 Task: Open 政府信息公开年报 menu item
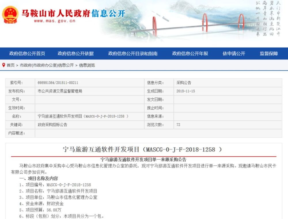(190, 53)
